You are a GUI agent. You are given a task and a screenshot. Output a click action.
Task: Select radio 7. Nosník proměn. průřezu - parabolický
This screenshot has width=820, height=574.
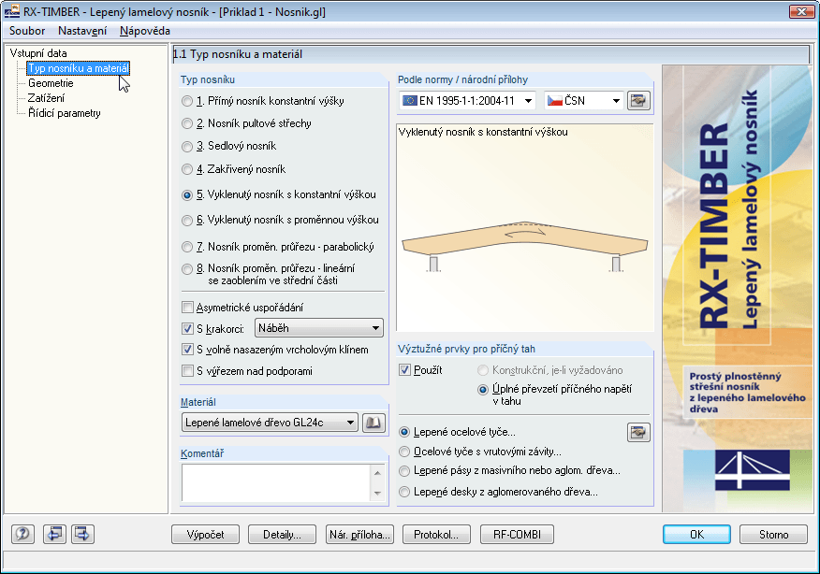(186, 247)
